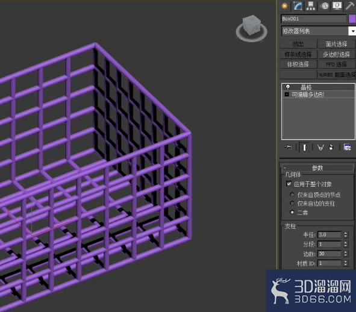
Task: Click the 边数 spinner arrows
Action: (346, 254)
